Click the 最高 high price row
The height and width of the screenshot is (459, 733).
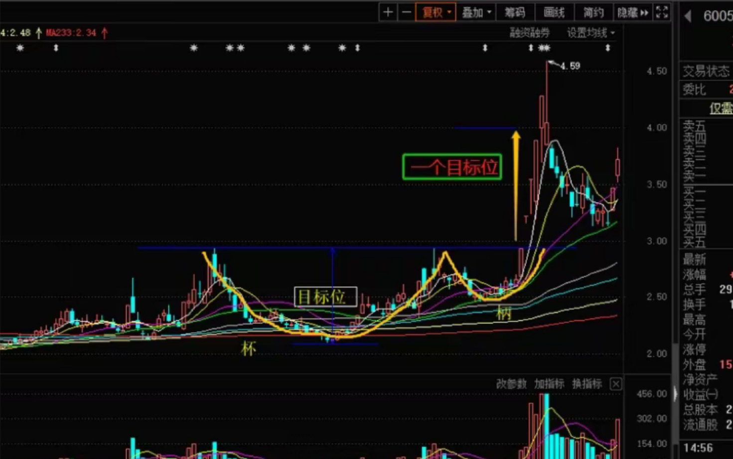707,319
